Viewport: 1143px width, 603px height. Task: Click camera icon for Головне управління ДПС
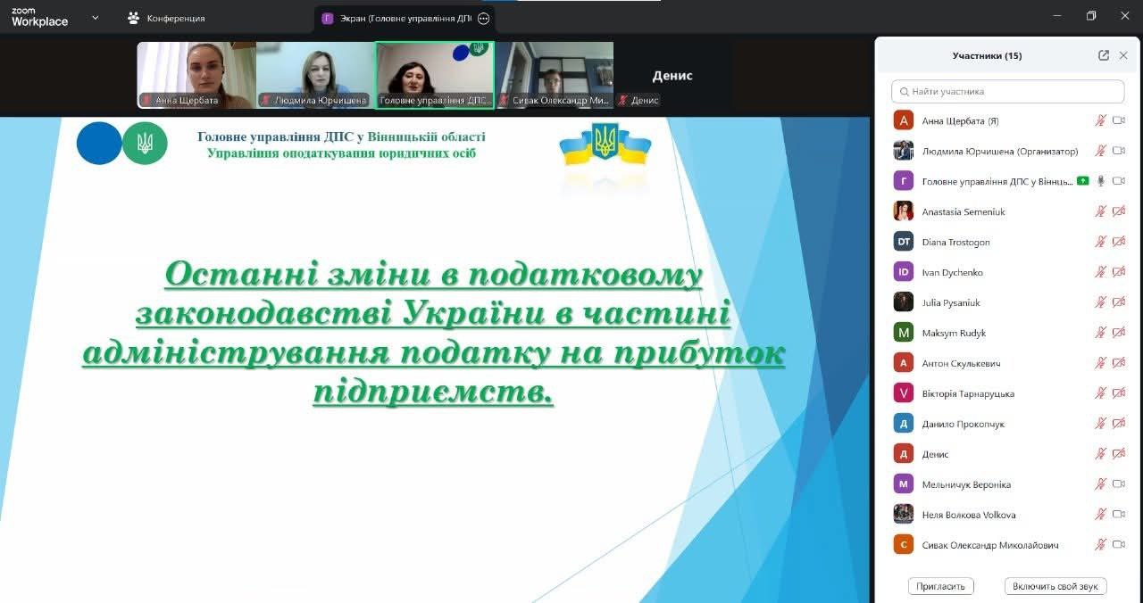(1118, 181)
